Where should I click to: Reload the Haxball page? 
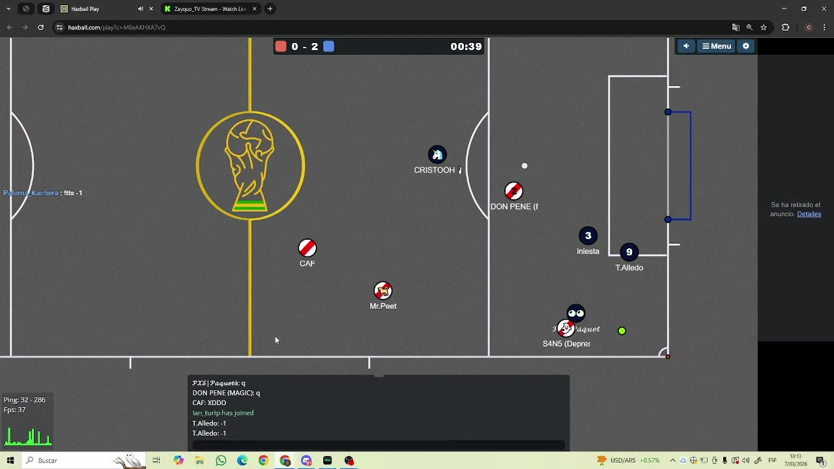40,27
